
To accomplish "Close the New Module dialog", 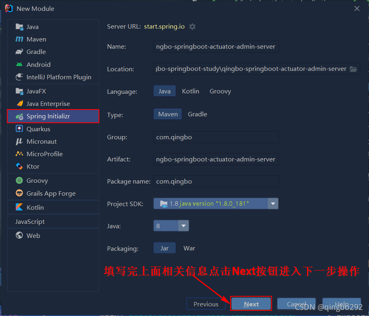I will coord(357,8).
